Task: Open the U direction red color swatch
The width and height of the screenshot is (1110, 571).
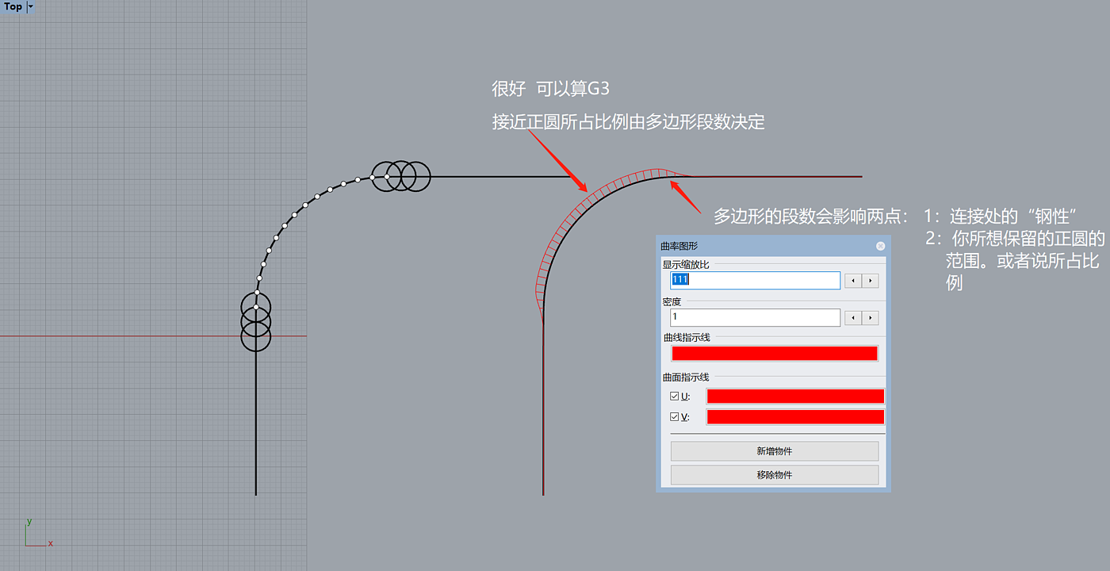Action: [795, 396]
